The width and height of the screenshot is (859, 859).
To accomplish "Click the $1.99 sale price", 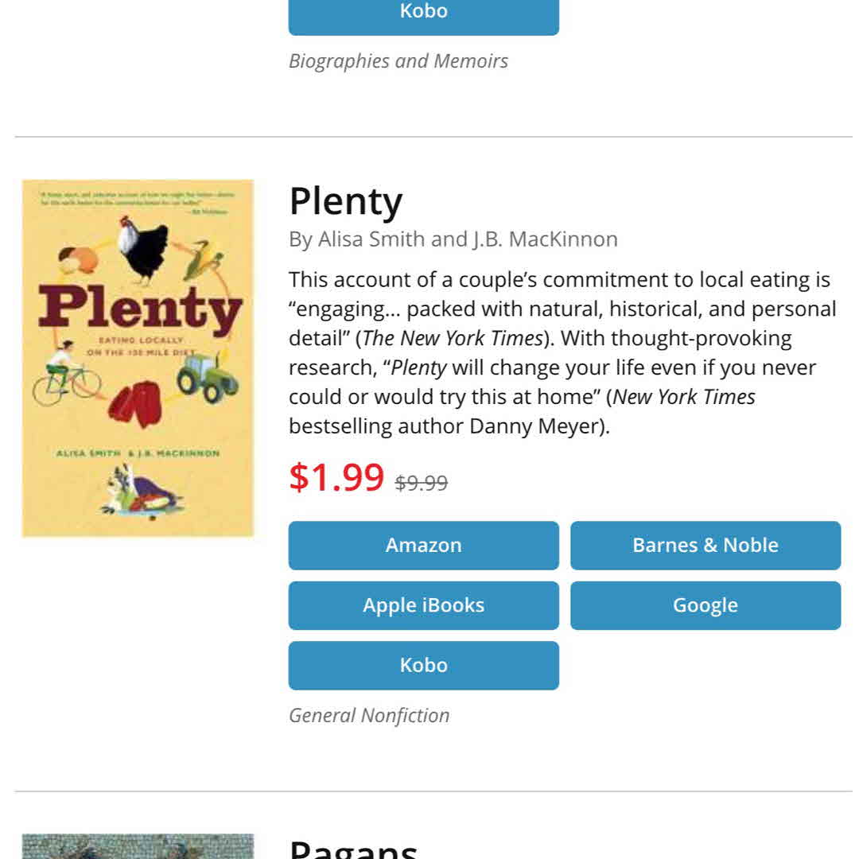I will (336, 477).
